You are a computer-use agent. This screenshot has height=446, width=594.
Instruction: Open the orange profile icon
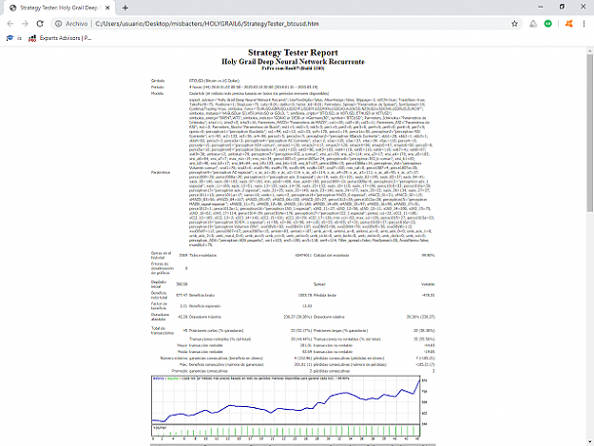tap(569, 24)
